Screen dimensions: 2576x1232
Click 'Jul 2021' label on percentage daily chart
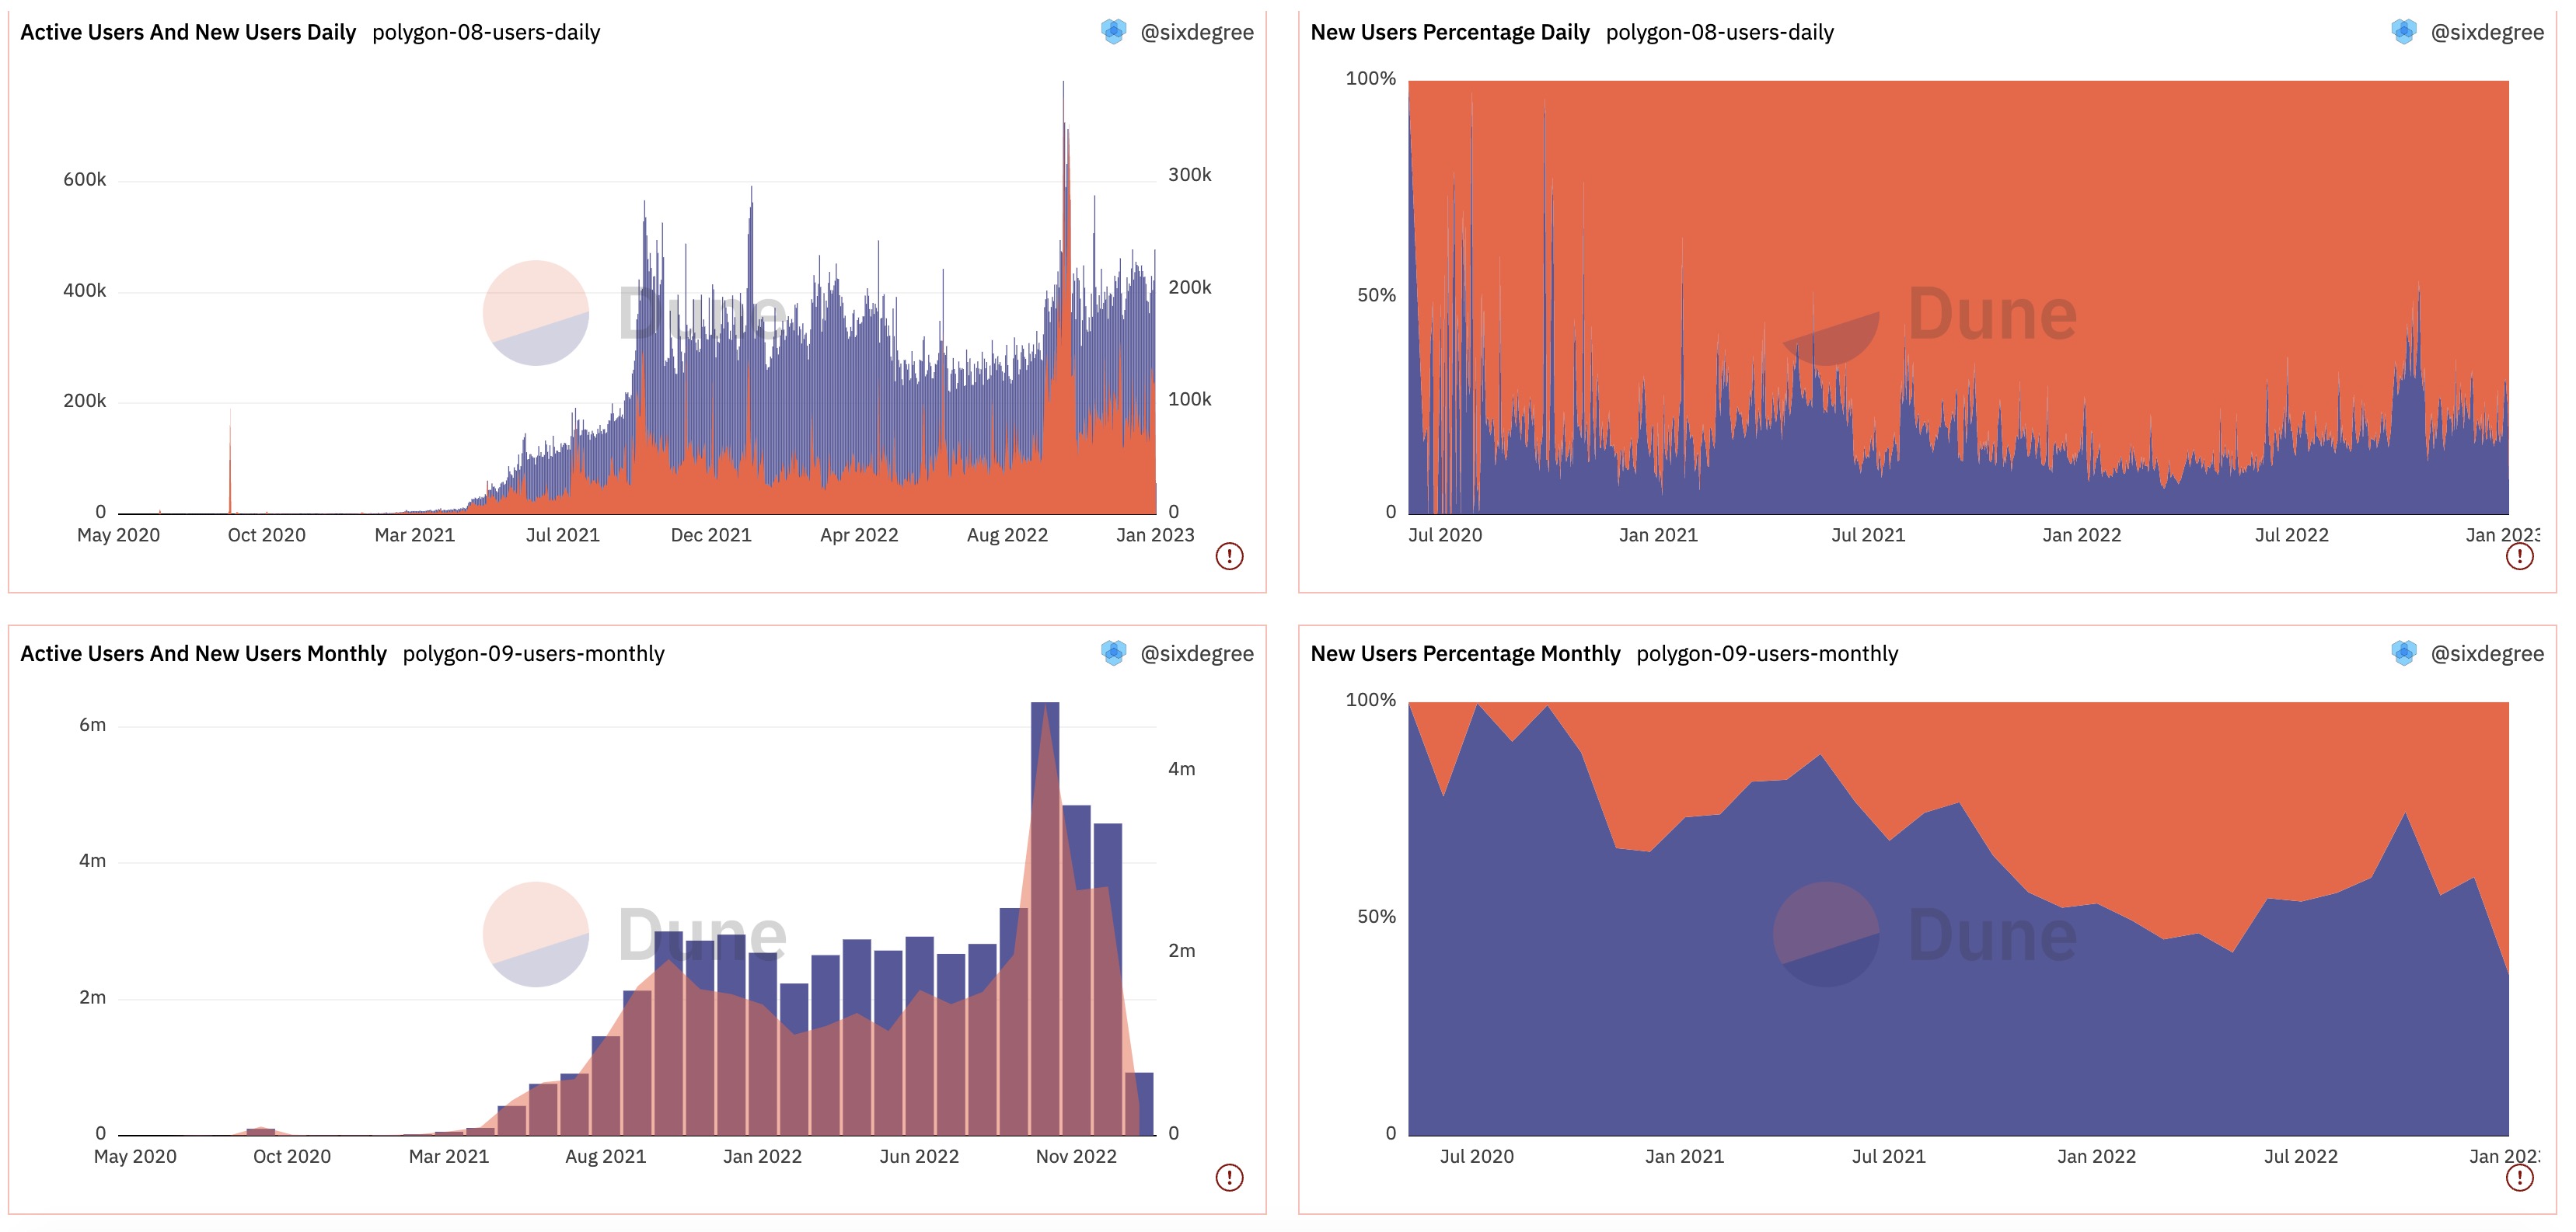(x=1868, y=534)
